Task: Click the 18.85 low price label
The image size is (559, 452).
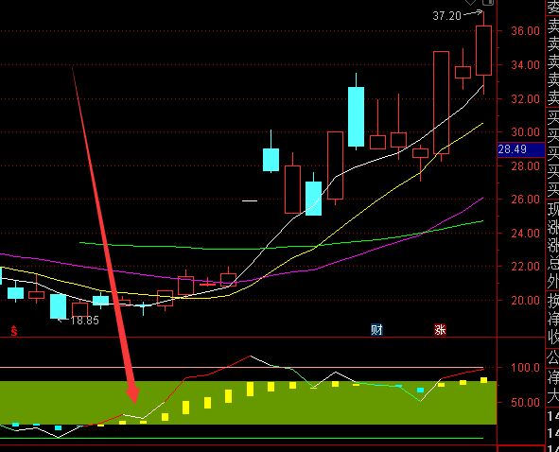Action: pyautogui.click(x=84, y=321)
